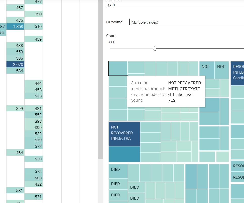Click the outlined treemap cell at top left

[x=118, y=68]
